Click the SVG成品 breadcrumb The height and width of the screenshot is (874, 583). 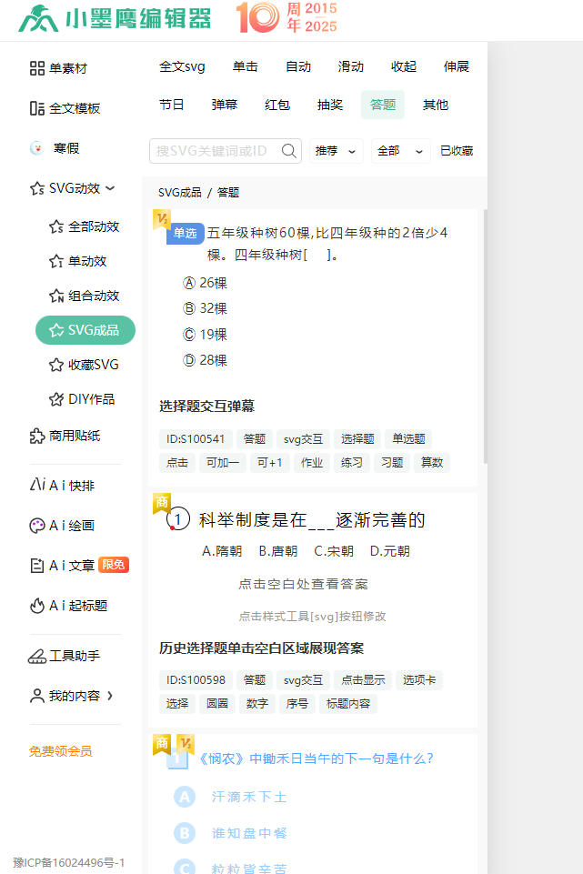(179, 193)
